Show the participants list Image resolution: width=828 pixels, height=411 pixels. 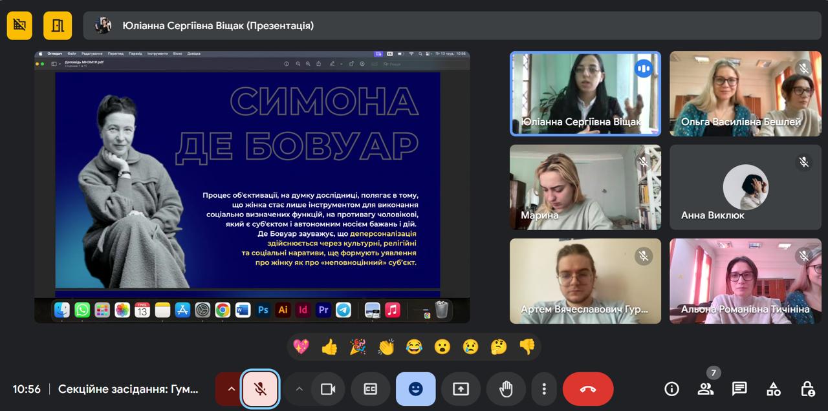click(x=705, y=389)
